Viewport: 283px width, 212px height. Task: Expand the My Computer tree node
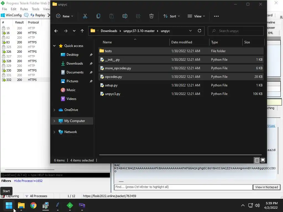54,121
